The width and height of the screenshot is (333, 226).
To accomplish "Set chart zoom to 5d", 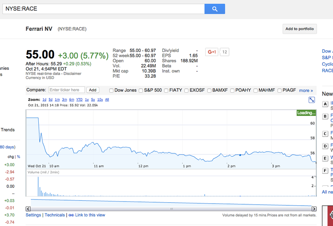I will 50,99.
